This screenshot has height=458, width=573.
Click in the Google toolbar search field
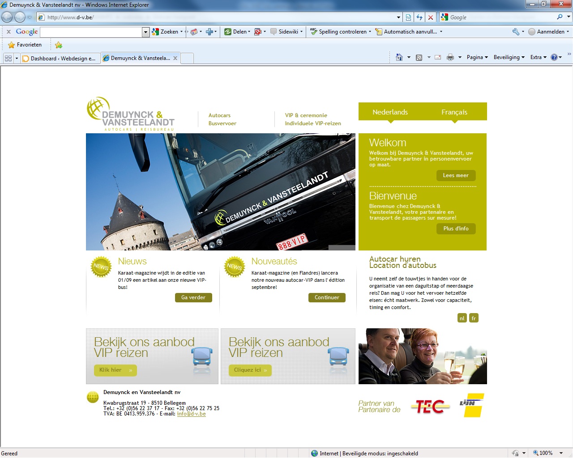[x=91, y=32]
